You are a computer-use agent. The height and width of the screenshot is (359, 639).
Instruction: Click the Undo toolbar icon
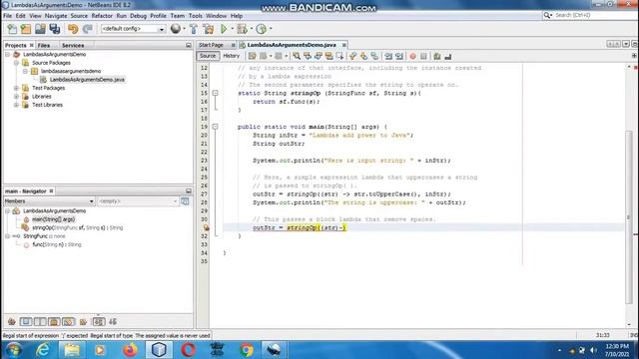(73, 29)
